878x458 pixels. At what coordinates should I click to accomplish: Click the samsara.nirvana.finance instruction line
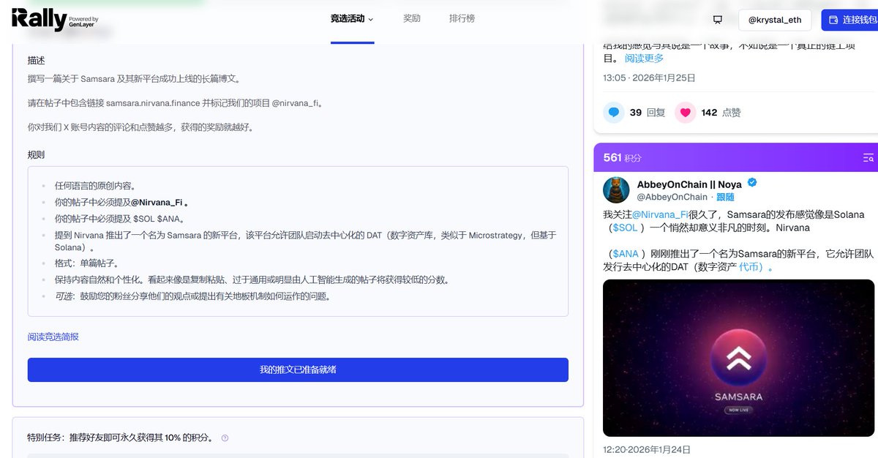pos(176,103)
